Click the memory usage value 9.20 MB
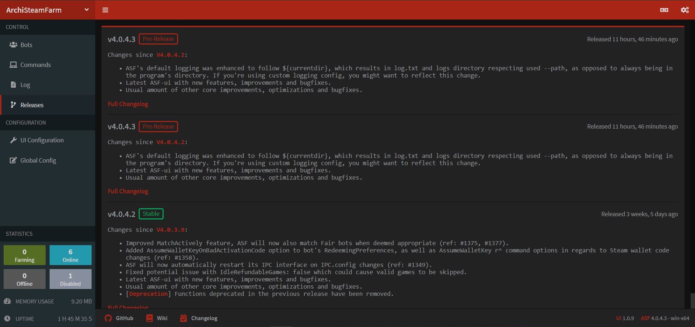Viewport: 695px width, 327px height. coord(81,301)
